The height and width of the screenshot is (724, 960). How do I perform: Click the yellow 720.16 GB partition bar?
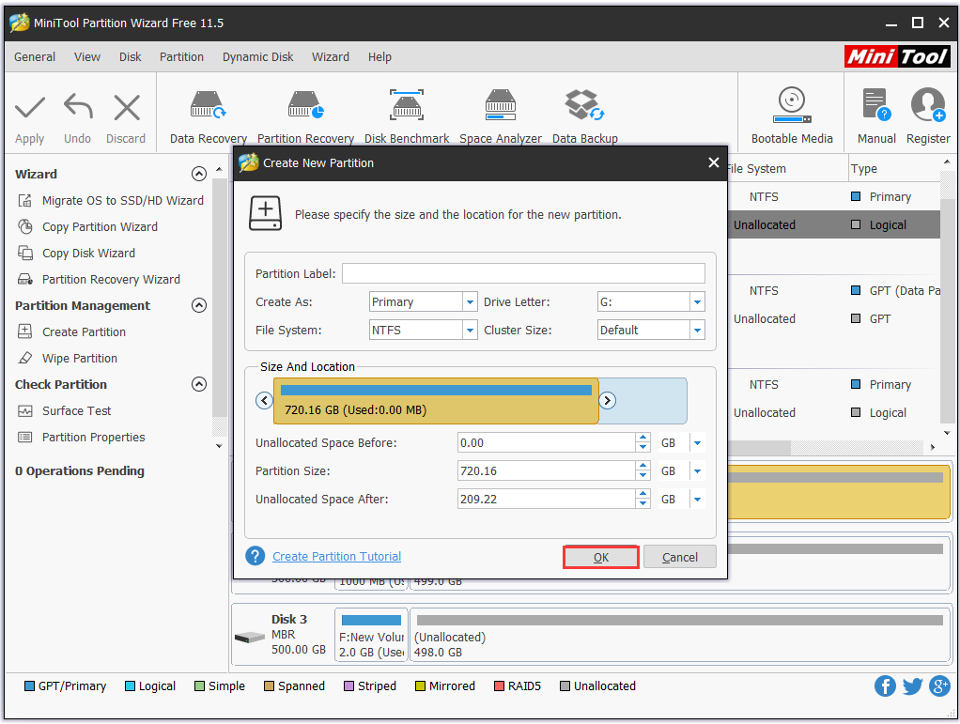(x=436, y=401)
